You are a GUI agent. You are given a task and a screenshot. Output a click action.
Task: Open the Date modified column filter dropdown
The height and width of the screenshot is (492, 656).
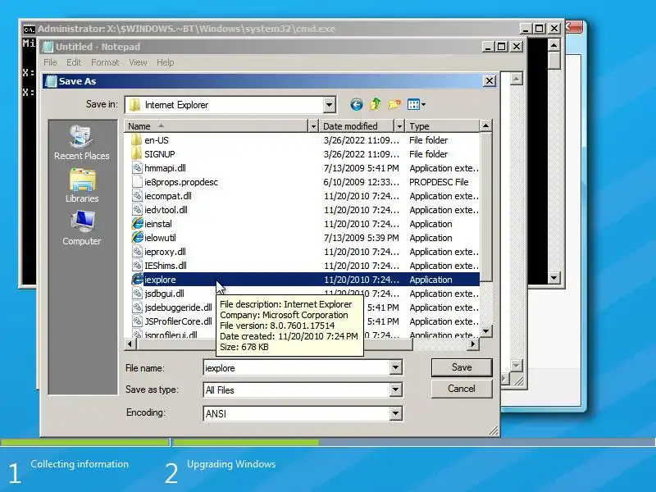pyautogui.click(x=399, y=126)
